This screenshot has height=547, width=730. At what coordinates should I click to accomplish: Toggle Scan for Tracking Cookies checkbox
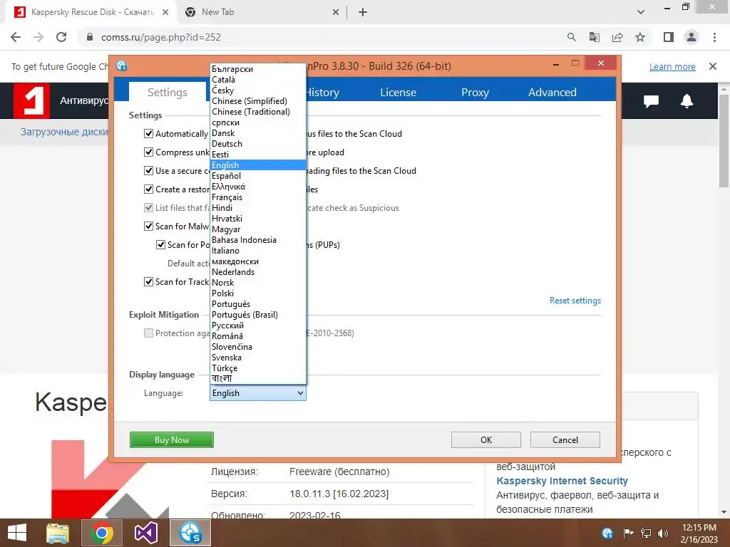click(148, 282)
